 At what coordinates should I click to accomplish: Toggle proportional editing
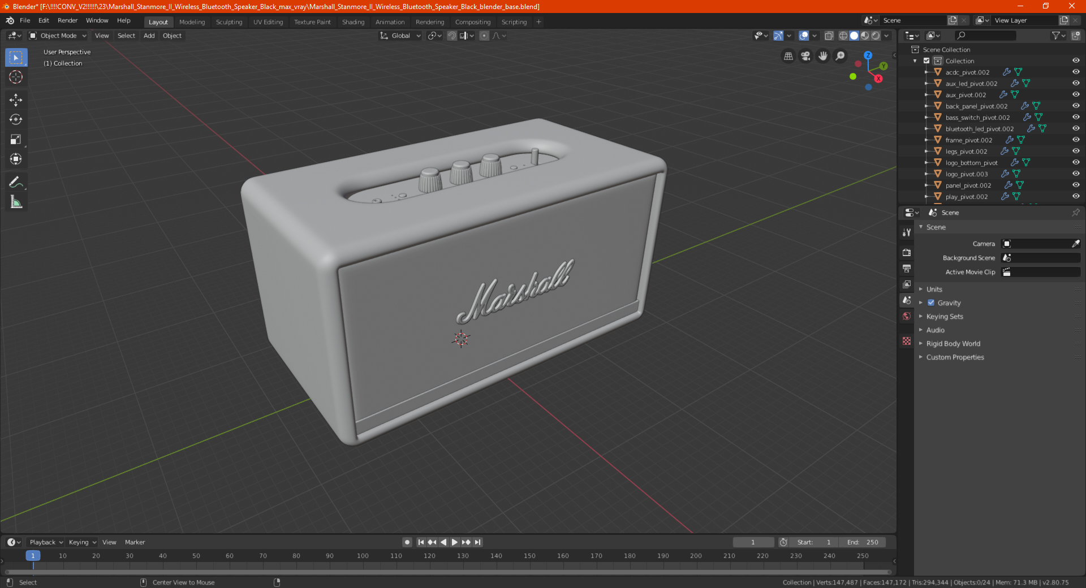pyautogui.click(x=484, y=36)
